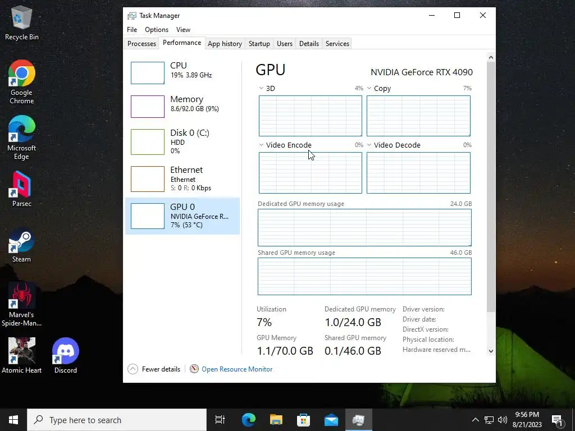Click the GPU pane vertical scrollbar thumb
This screenshot has width=575, height=431.
coord(491,187)
